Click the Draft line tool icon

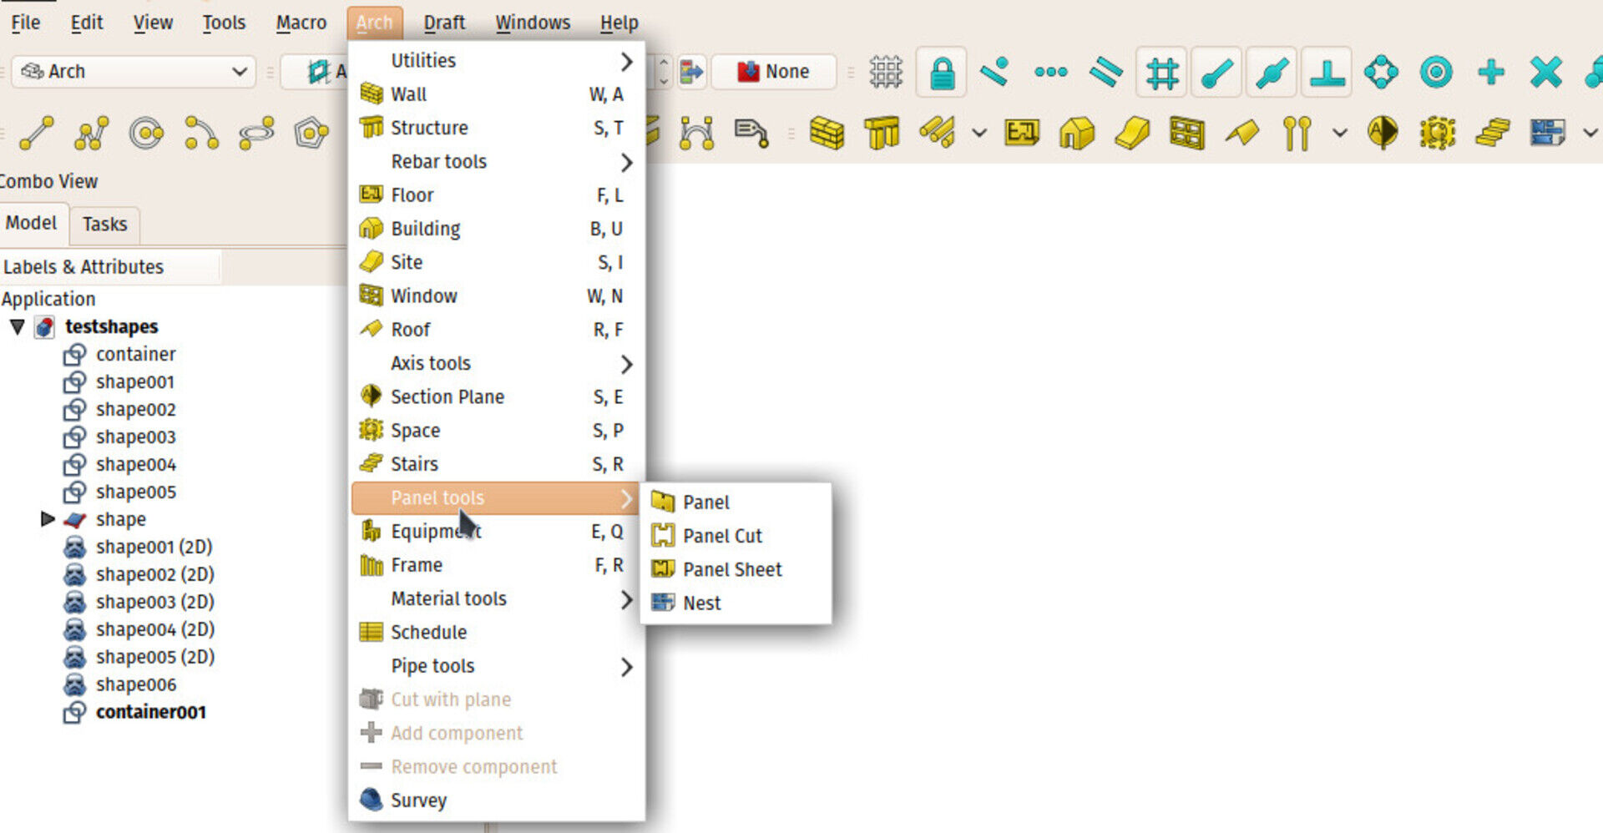coord(37,133)
